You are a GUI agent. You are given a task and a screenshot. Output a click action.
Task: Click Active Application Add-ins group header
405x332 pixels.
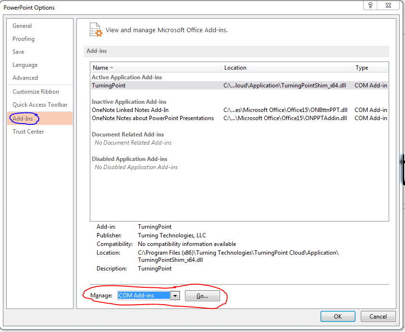coord(127,77)
